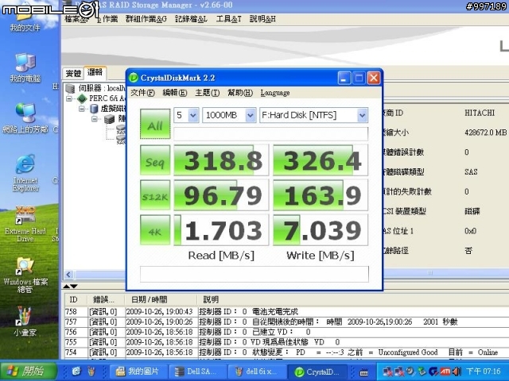Click the 512K read result 96.79
Image resolution: width=509 pixels, height=381 pixels.
point(221,195)
